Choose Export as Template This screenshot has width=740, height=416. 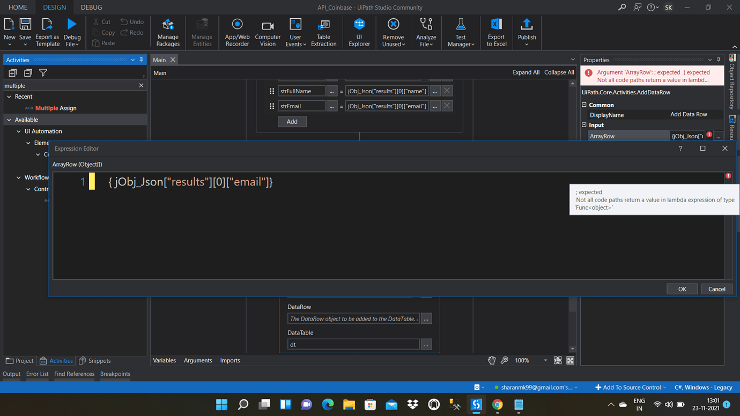47,31
